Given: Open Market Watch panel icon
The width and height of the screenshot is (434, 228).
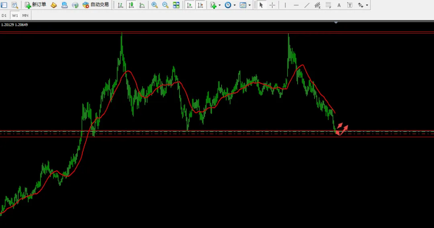Looking at the screenshot, I should point(4,5).
